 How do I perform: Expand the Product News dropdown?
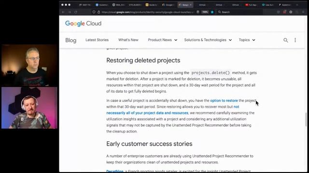tap(163, 40)
